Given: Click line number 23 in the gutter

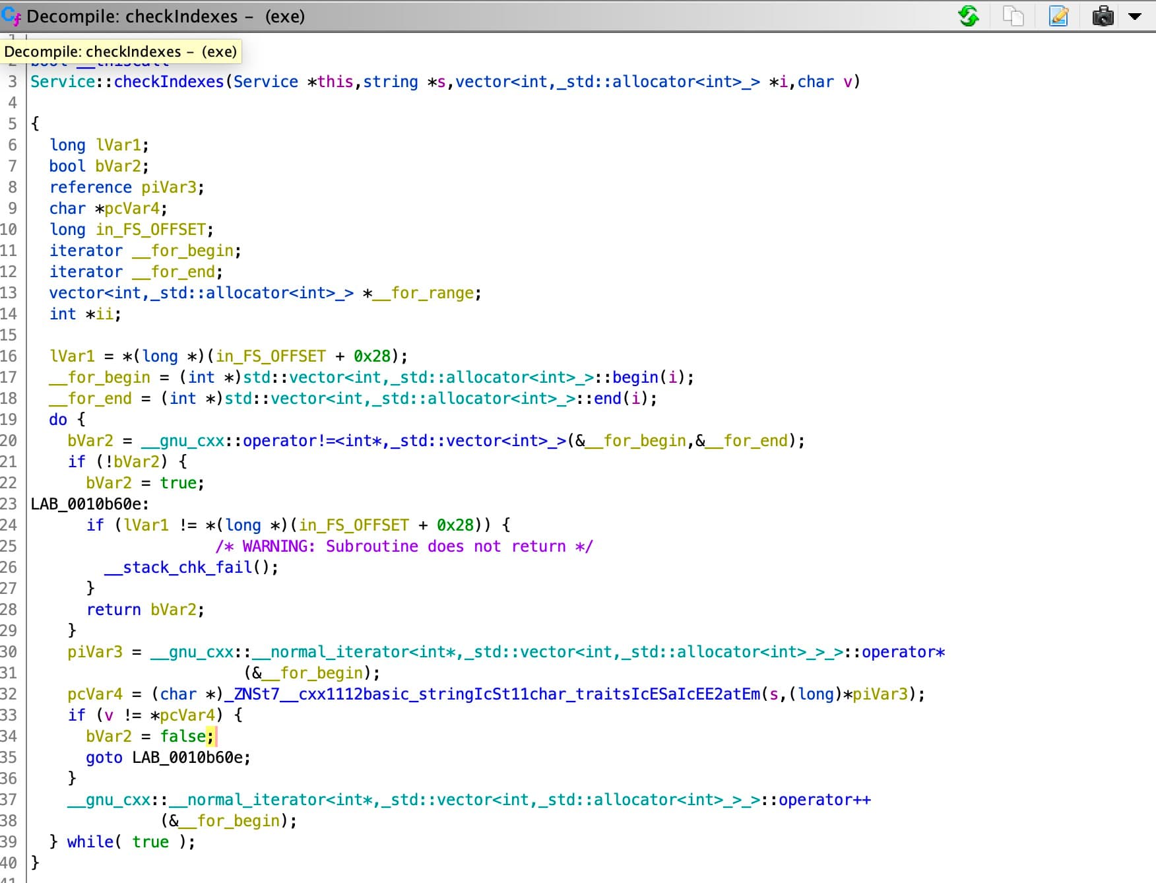Looking at the screenshot, I should pos(12,504).
